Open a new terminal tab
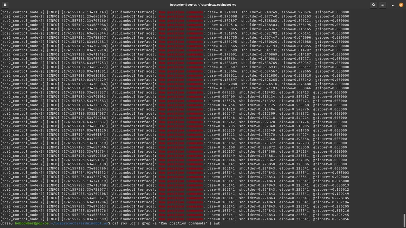406x228 pixels. (x=5, y=5)
